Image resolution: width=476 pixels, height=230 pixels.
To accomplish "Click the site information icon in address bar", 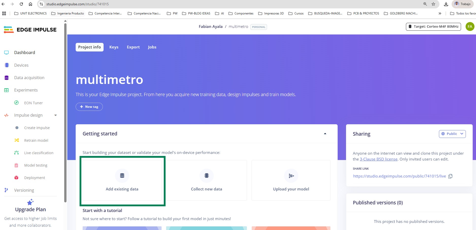I will click(x=41, y=4).
